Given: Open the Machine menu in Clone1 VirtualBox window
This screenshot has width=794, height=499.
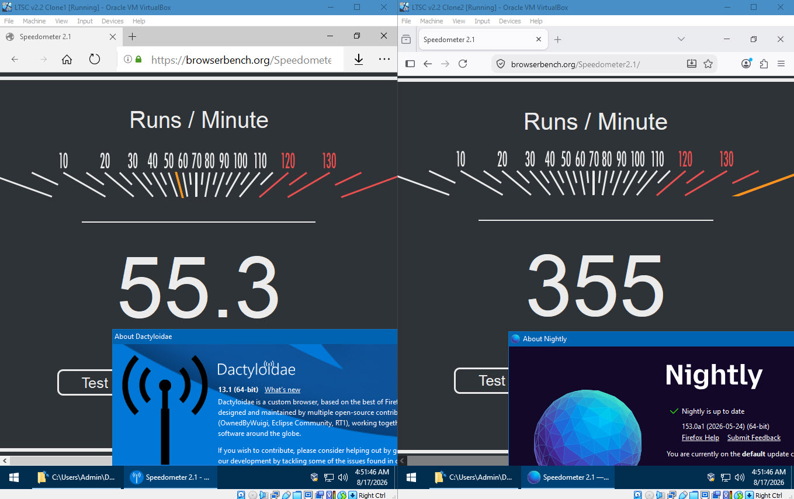Looking at the screenshot, I should 34,21.
